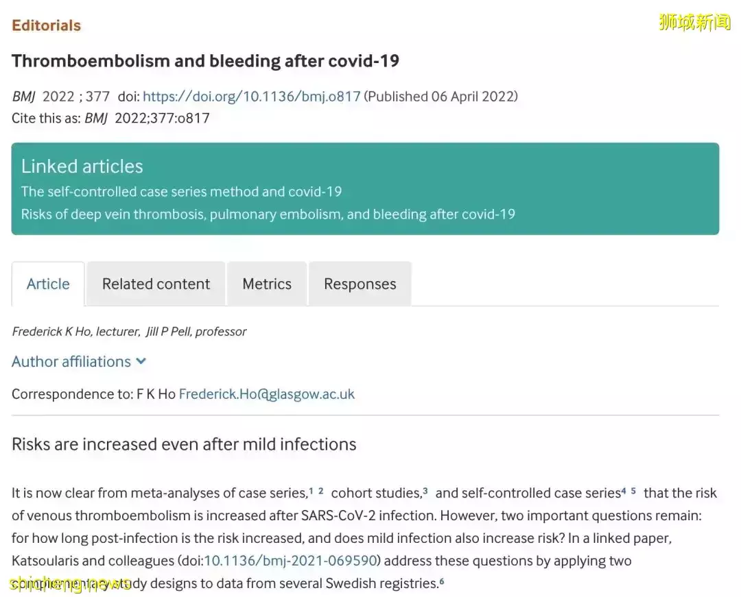Viewport: 741px width, 597px height.
Task: Click reference 3 after cohort studies
Action: click(425, 491)
